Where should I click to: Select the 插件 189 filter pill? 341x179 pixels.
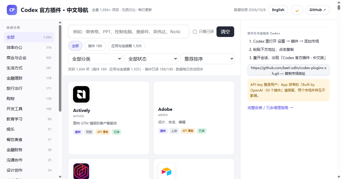click(x=95, y=46)
